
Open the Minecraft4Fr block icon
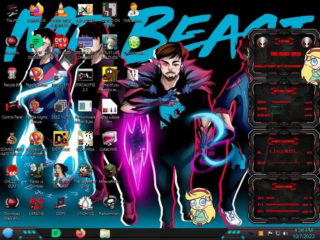coord(109,170)
